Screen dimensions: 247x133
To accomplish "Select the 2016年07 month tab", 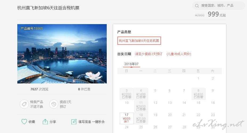I will (131, 64).
